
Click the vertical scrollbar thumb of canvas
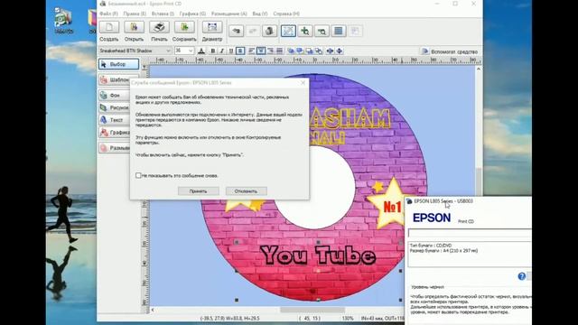[479, 181]
